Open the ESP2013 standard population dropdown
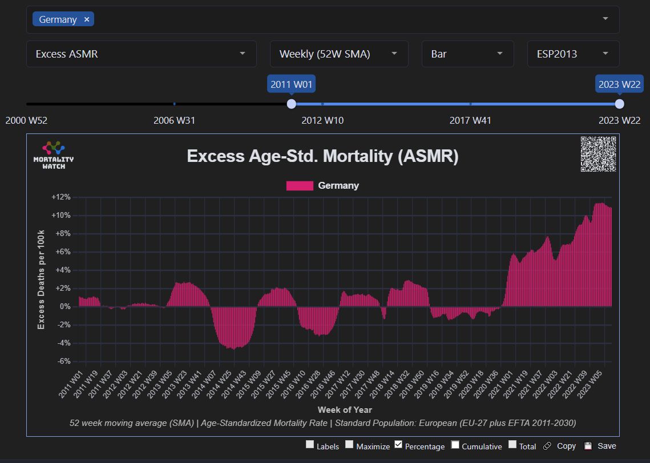Screen dimensions: 650x463 click(x=572, y=54)
